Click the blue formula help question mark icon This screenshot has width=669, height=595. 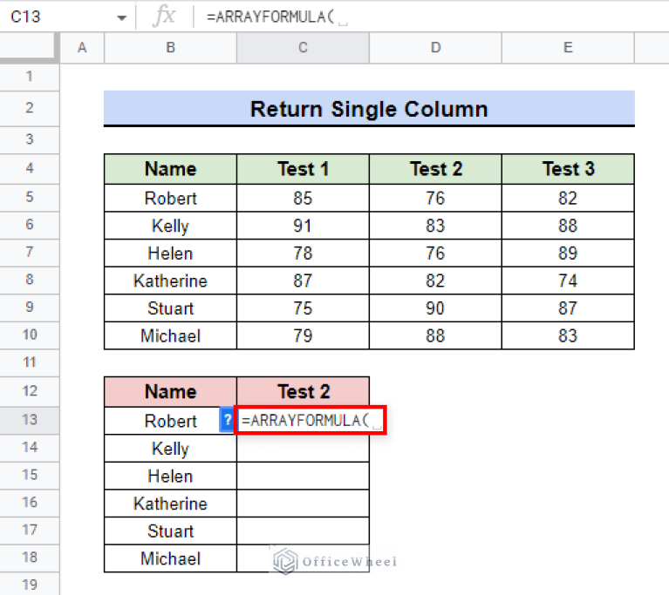coord(227,420)
